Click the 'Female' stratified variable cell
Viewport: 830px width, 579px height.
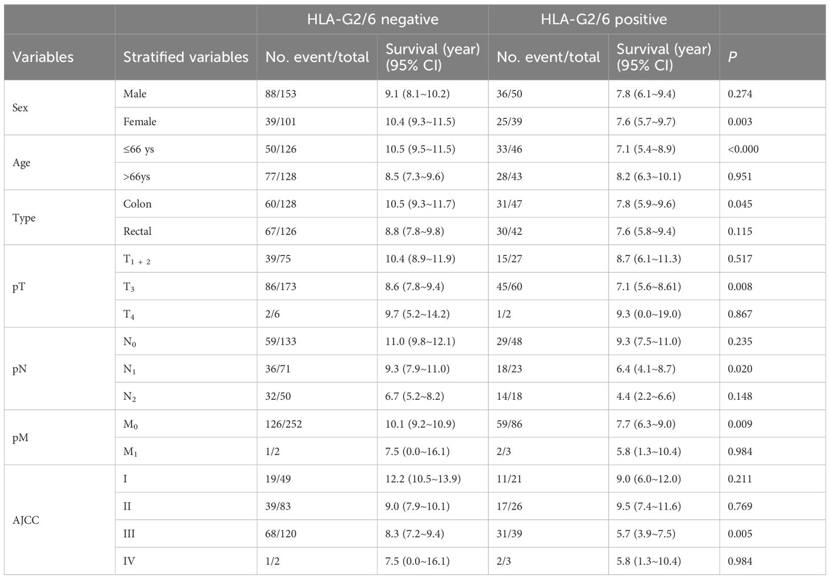point(140,121)
